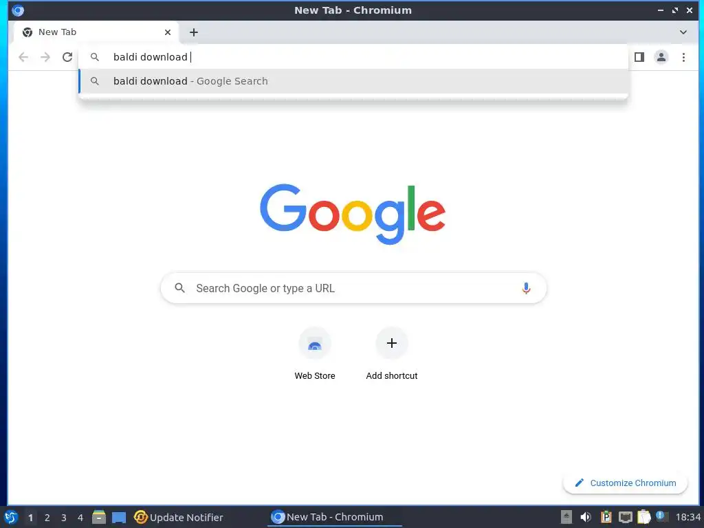Viewport: 704px width, 528px height.
Task: Open the Update Notifier taskbar entry
Action: click(179, 517)
